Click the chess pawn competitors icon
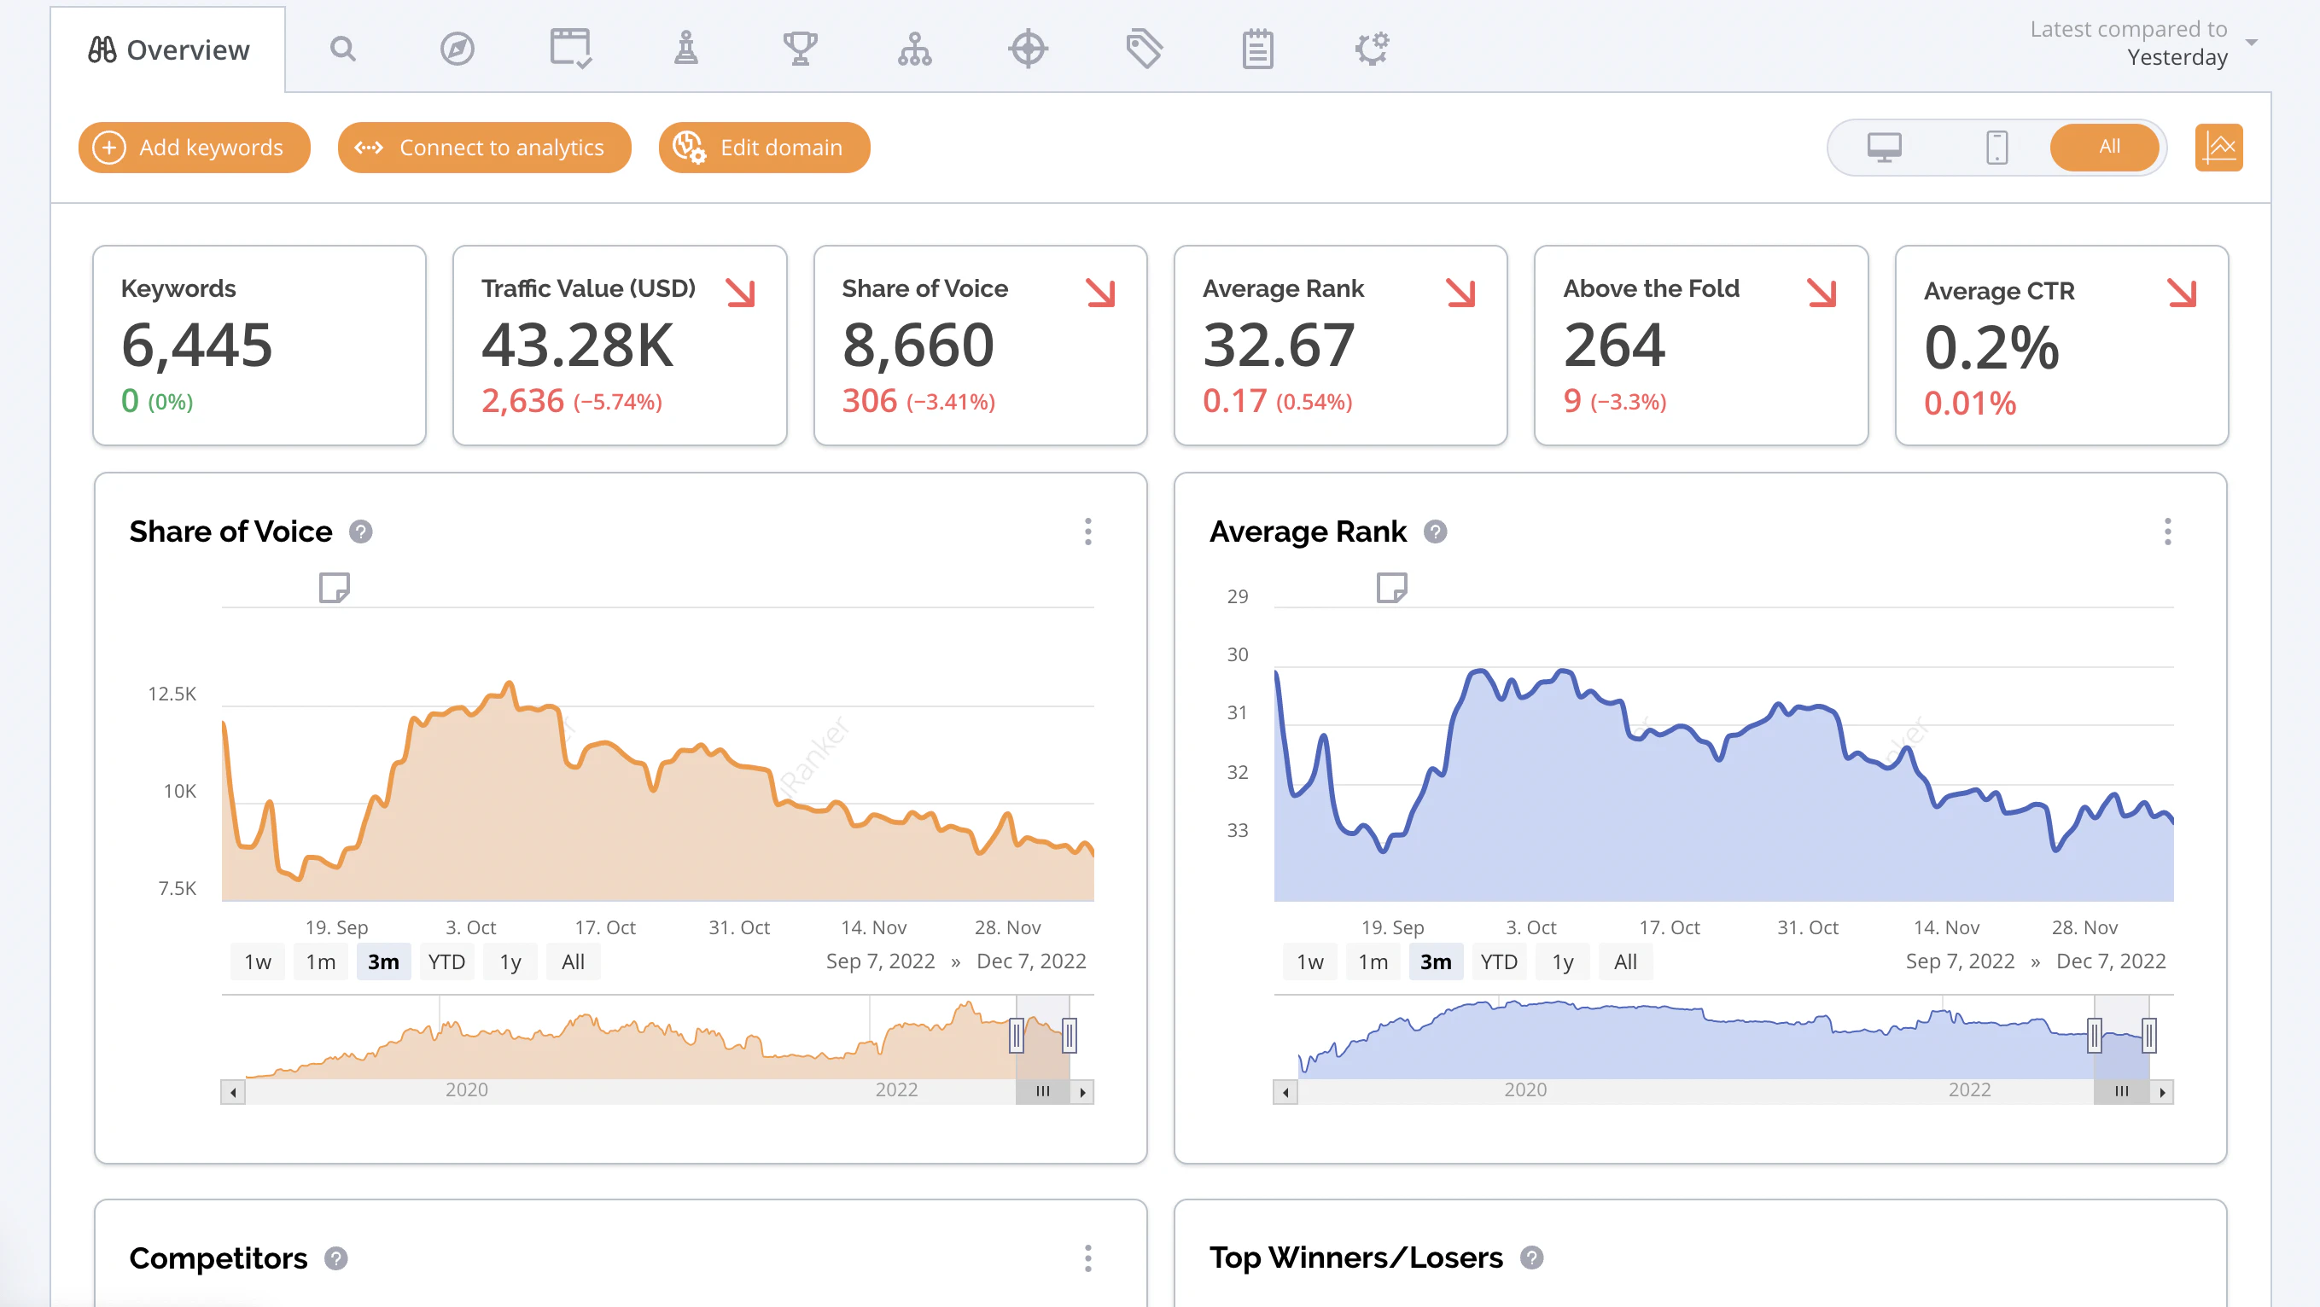This screenshot has height=1307, width=2320. pyautogui.click(x=685, y=49)
